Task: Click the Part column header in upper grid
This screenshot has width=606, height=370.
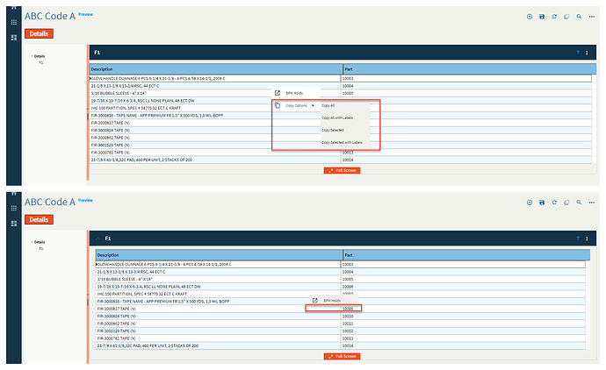Action: (470, 69)
